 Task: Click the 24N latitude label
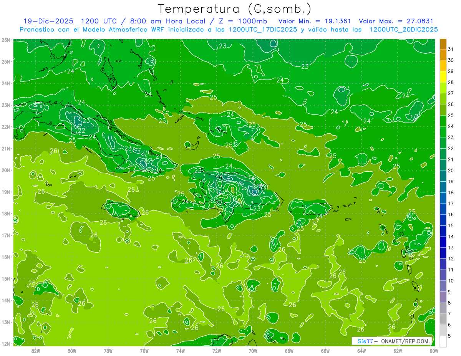coord(6,83)
